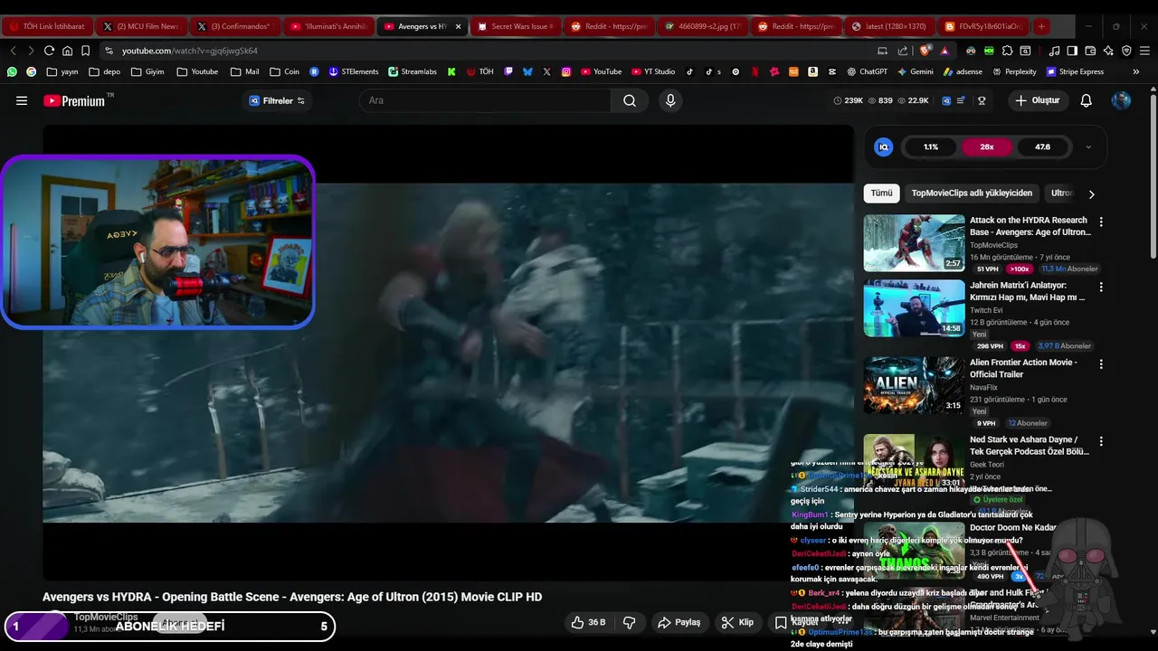
Task: Open the browser main menu
Action: pos(1144,51)
